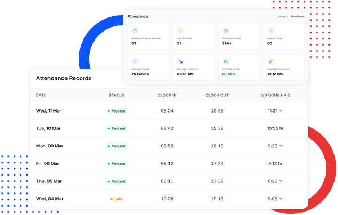Viewport: 338px width, 215px height.
Task: Click the 19:12 PM average check-out value
Action: tap(275, 74)
